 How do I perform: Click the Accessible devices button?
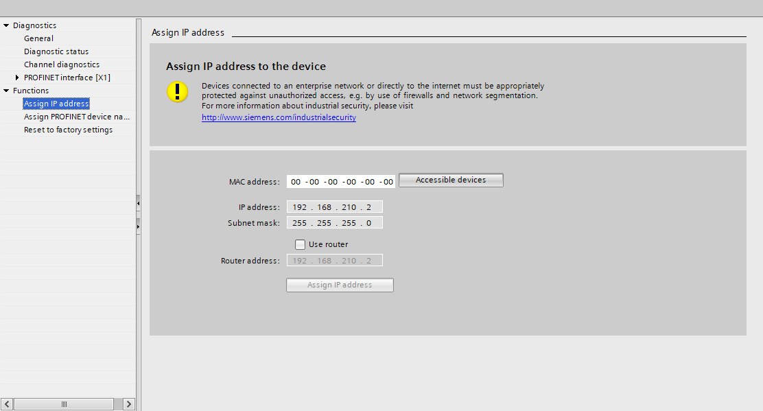450,180
